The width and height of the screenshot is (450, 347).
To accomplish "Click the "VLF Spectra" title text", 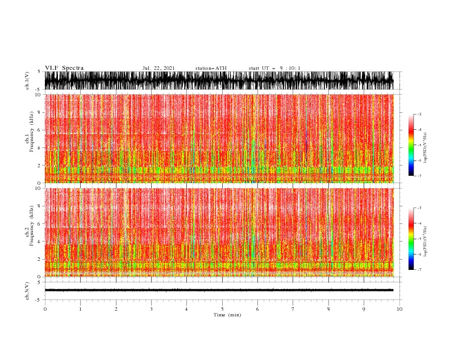I will (x=64, y=68).
